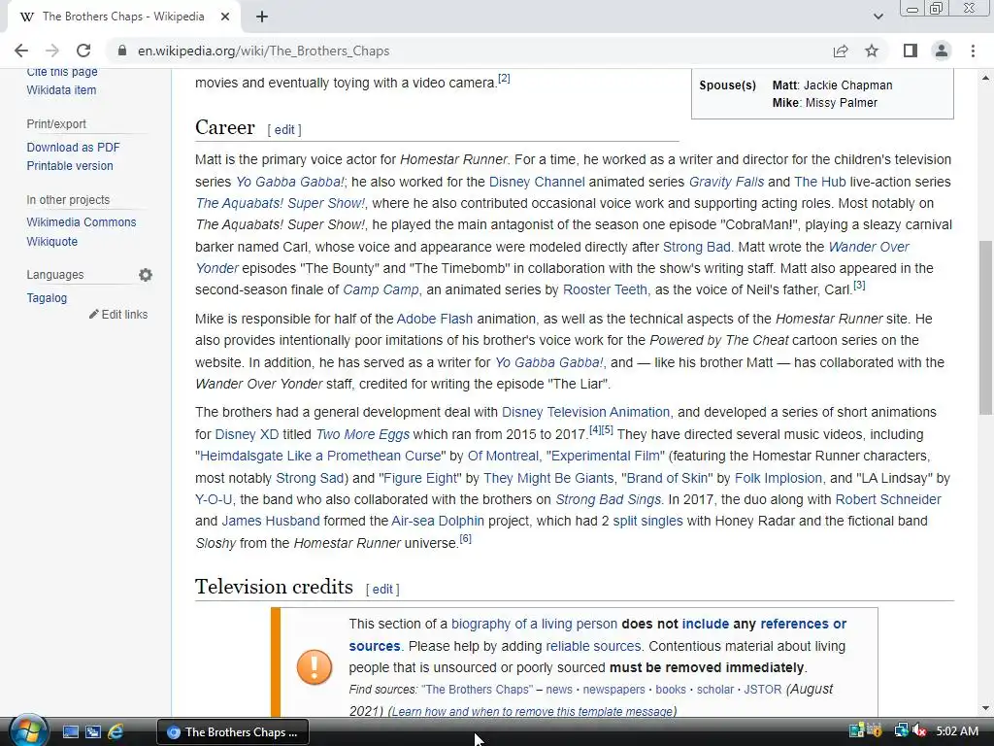Open They Might Be Giants link

(x=549, y=478)
